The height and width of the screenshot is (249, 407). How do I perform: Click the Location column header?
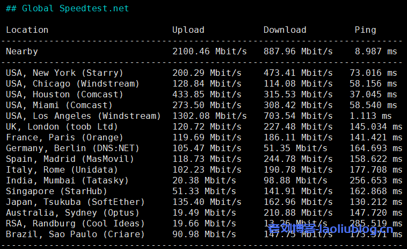pyautogui.click(x=27, y=30)
